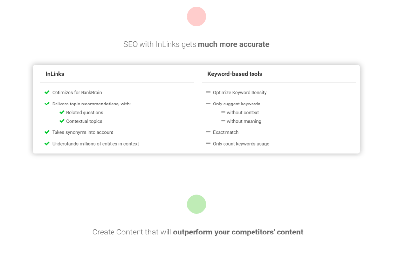
Task: Click the SEO with InLinks heading text
Action: pyautogui.click(x=196, y=44)
